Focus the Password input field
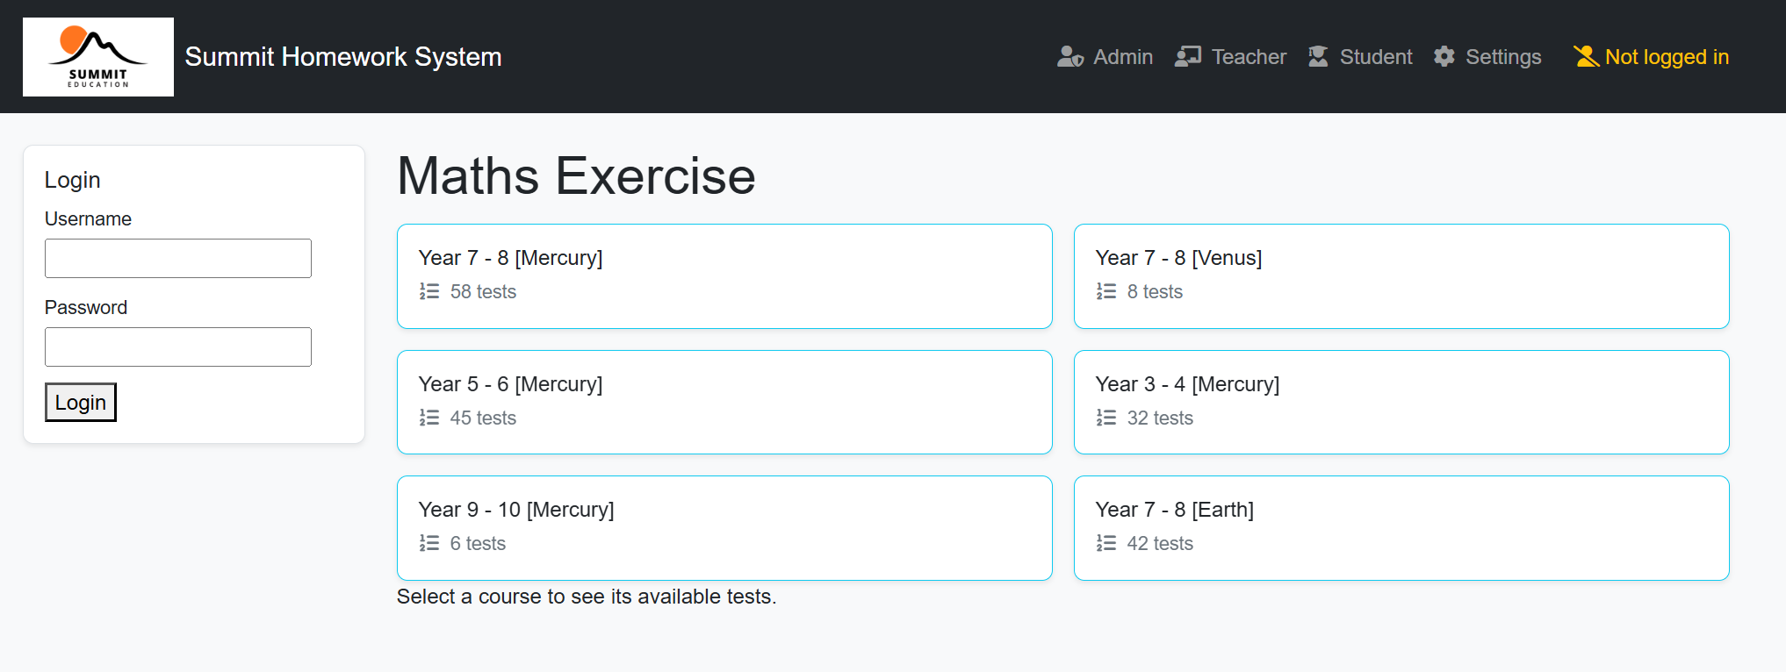1786x672 pixels. (x=178, y=347)
